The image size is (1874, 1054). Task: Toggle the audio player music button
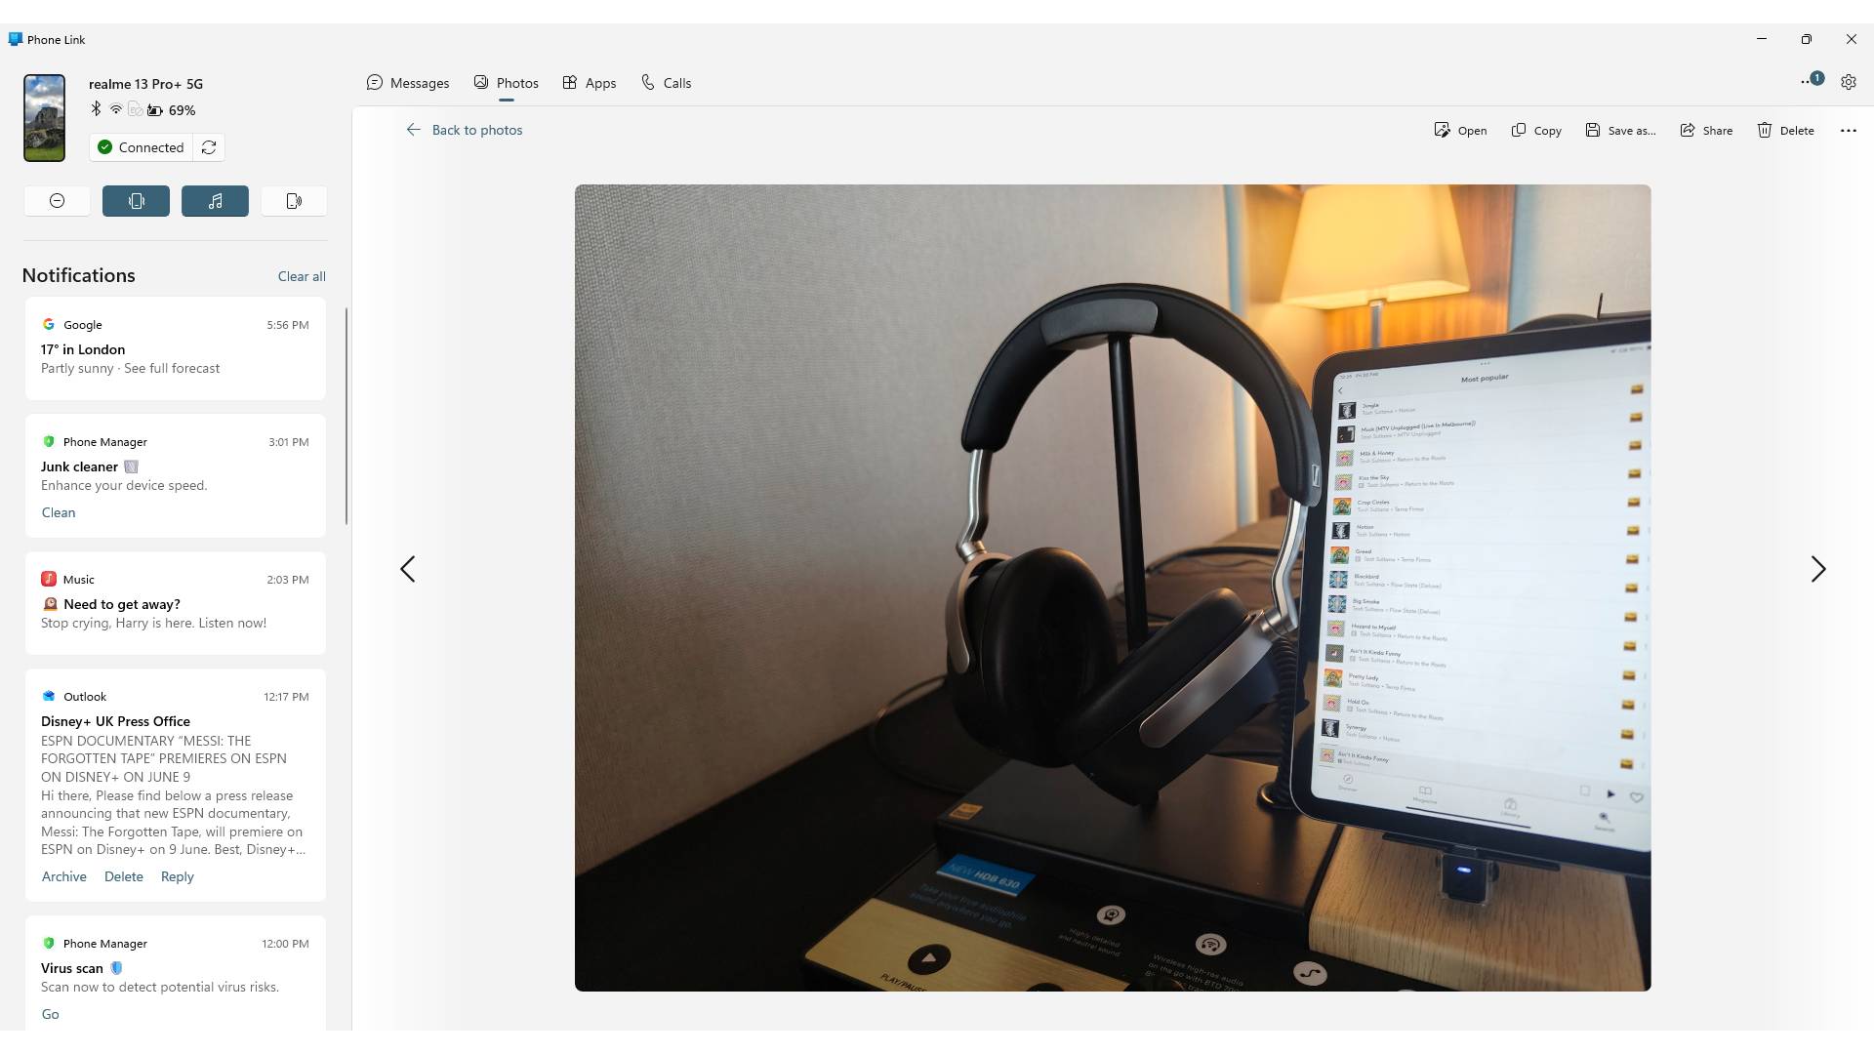click(215, 201)
